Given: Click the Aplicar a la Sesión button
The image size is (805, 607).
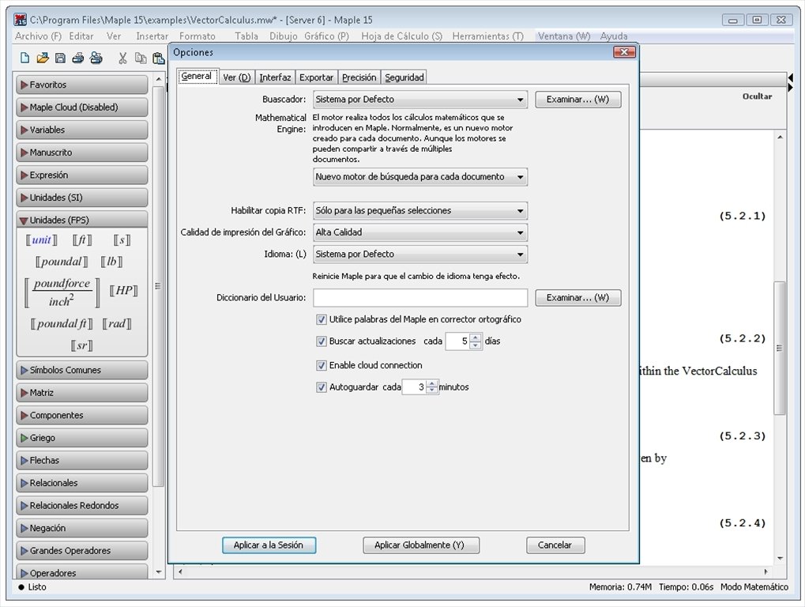Looking at the screenshot, I should (269, 545).
